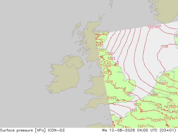Click the "Surface pressure [hPa]" caption text
The image size is (178, 137).
point(23,130)
